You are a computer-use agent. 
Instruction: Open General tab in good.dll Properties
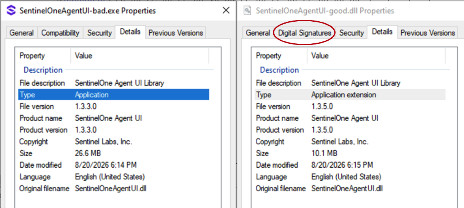(258, 33)
